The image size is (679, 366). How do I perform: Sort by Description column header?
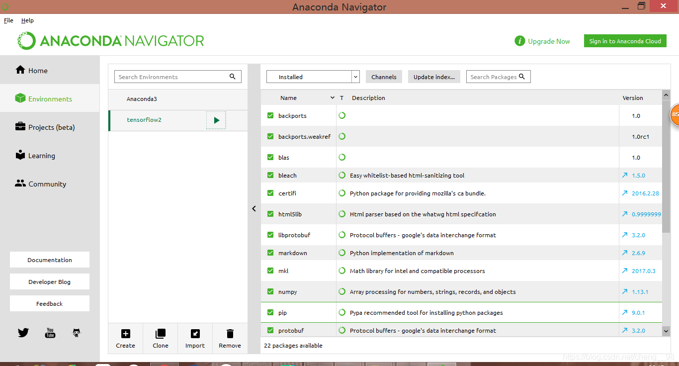tap(368, 98)
